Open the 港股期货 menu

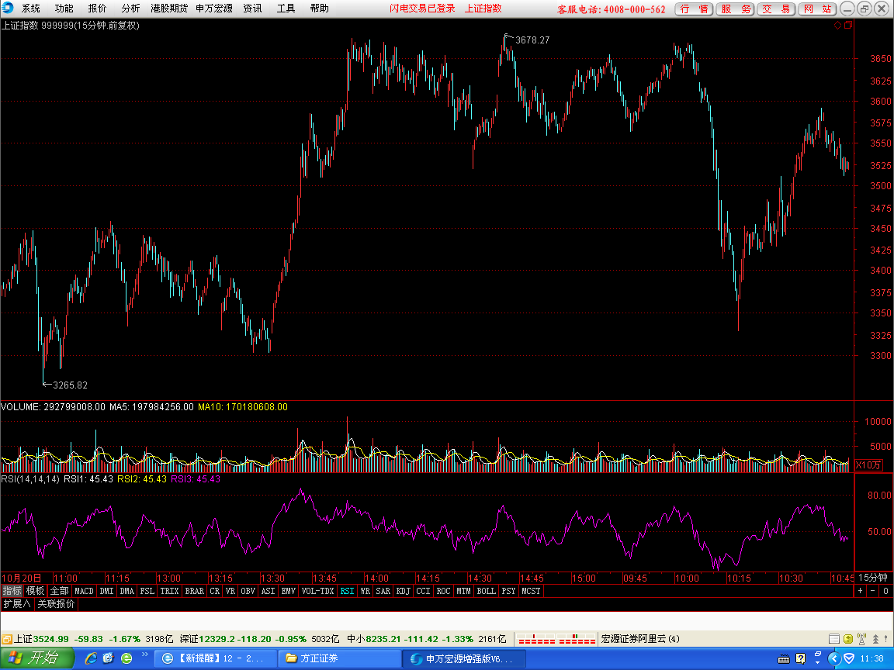point(168,9)
